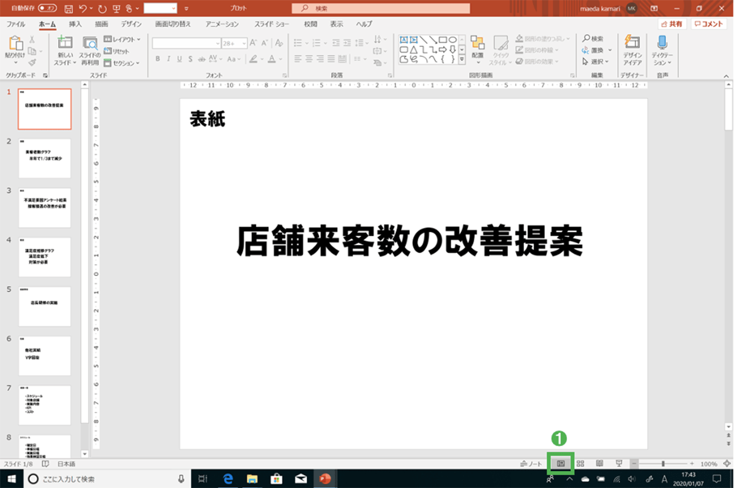Open the Customize Quick Access Toolbar dropdown
Viewport: 734px width, 488px height.
coord(186,9)
